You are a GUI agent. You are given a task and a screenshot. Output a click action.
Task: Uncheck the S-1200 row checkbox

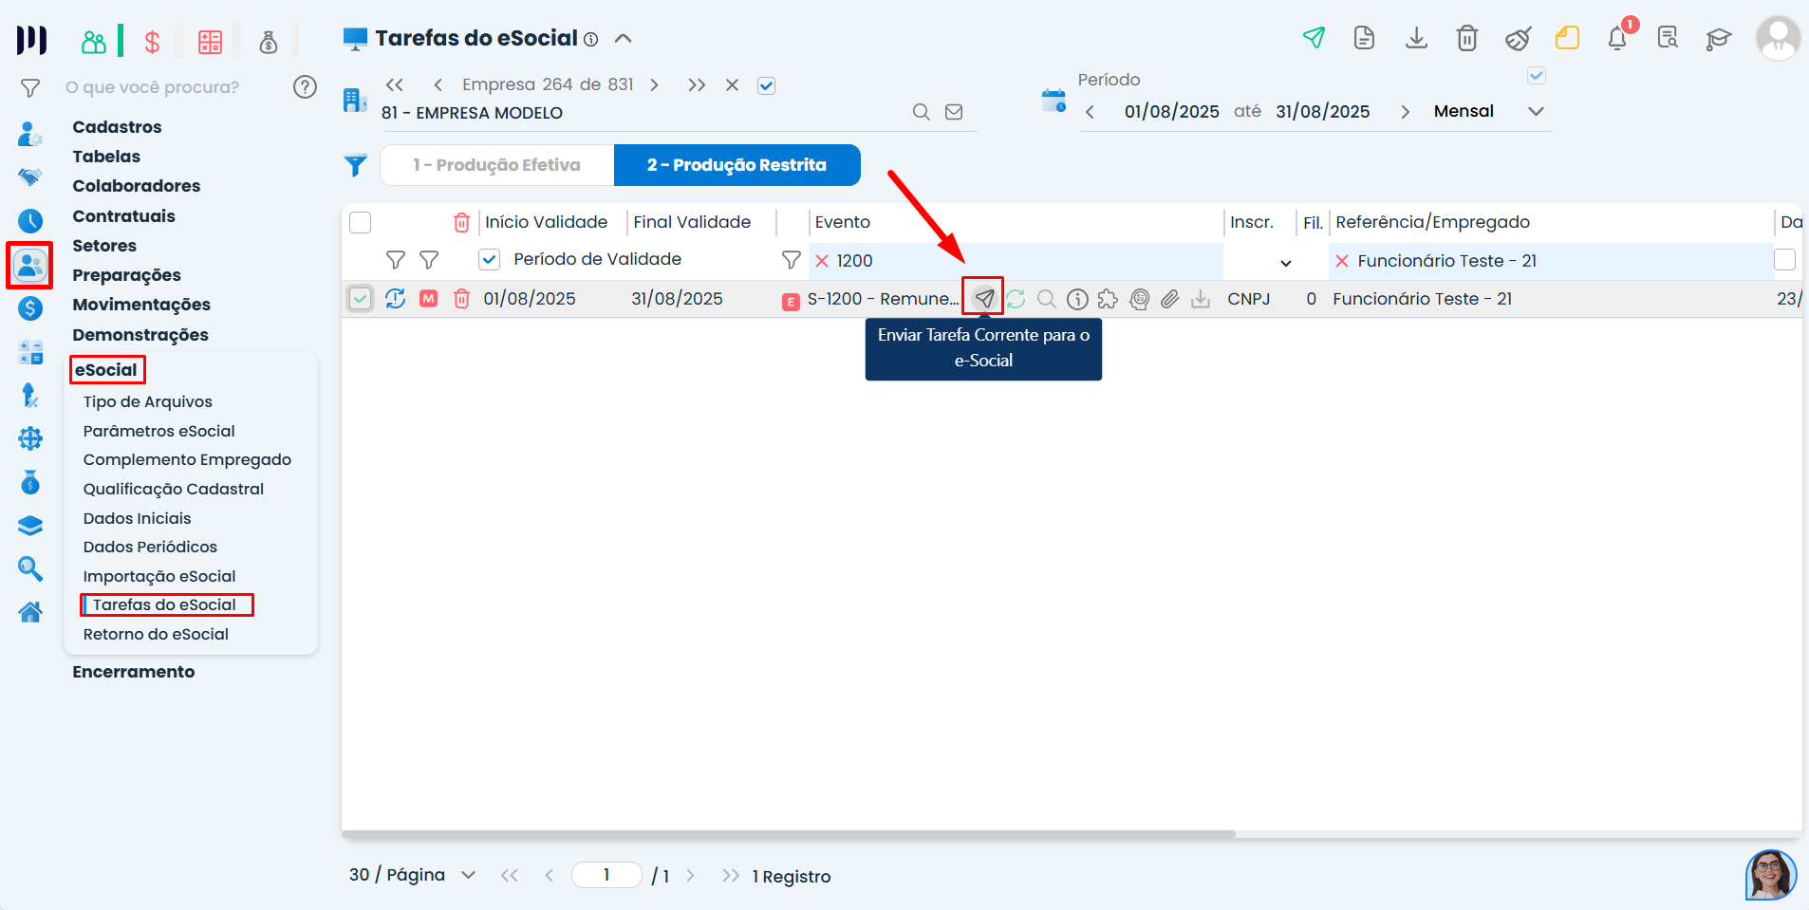[360, 299]
